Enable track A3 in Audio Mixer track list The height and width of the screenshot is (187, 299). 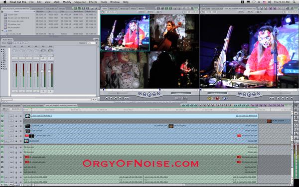1,54
